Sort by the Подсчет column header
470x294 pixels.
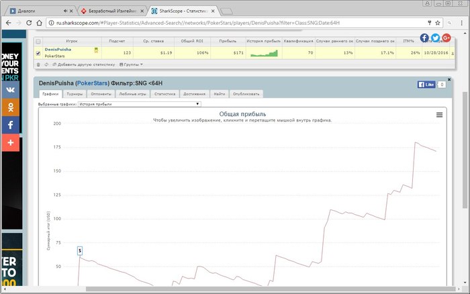pos(117,41)
